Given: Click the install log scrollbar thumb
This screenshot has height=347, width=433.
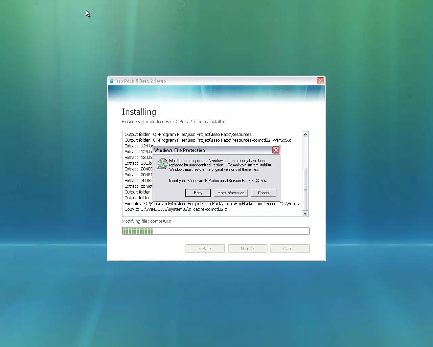Looking at the screenshot, I should 305,189.
